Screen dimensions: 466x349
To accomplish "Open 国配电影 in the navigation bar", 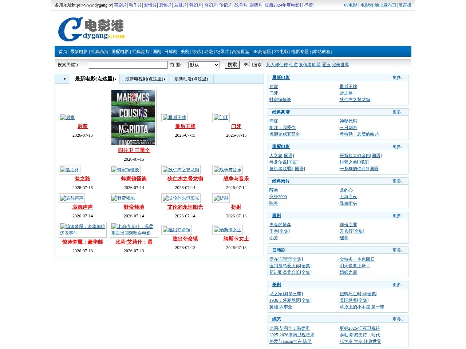I will (120, 52).
